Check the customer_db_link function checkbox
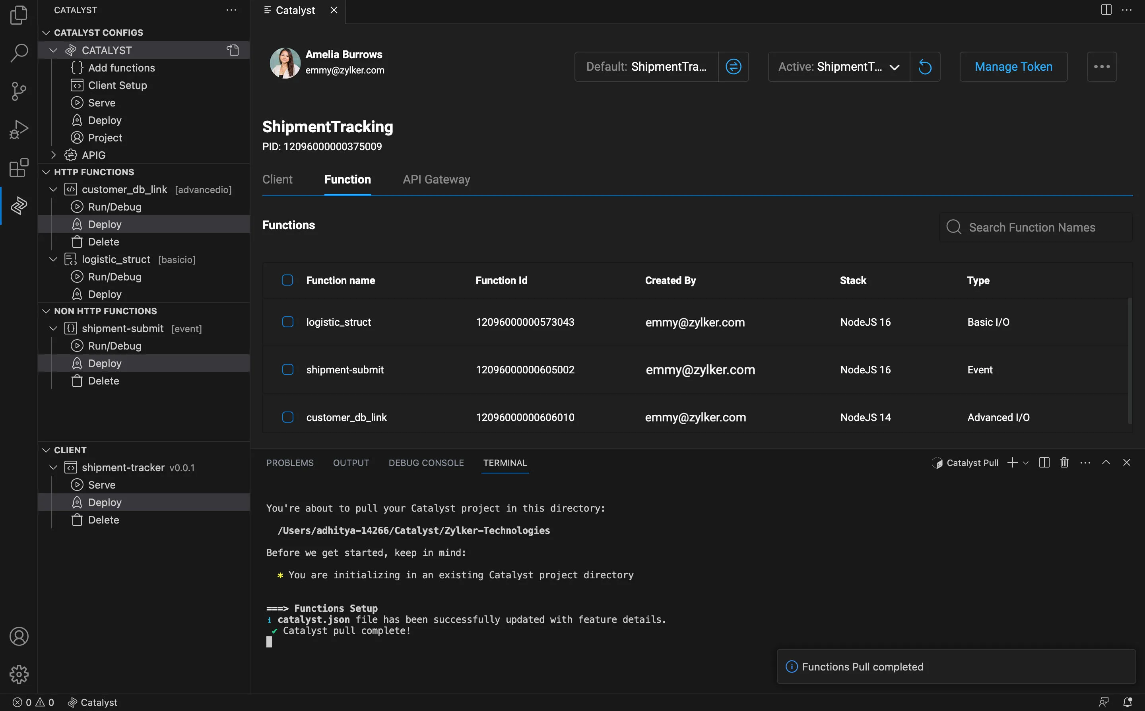The image size is (1145, 711). tap(287, 417)
